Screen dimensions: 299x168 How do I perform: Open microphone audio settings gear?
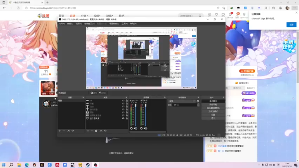(x=132, y=128)
